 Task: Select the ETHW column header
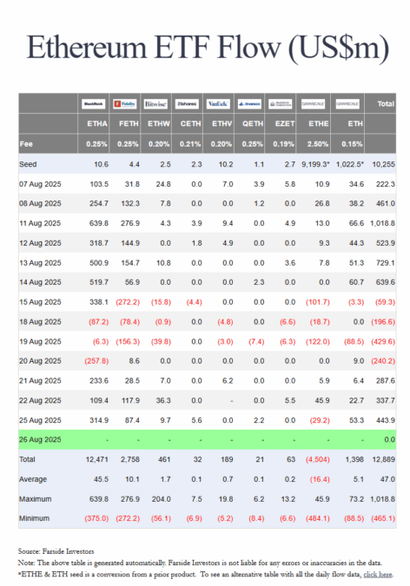[x=159, y=123]
